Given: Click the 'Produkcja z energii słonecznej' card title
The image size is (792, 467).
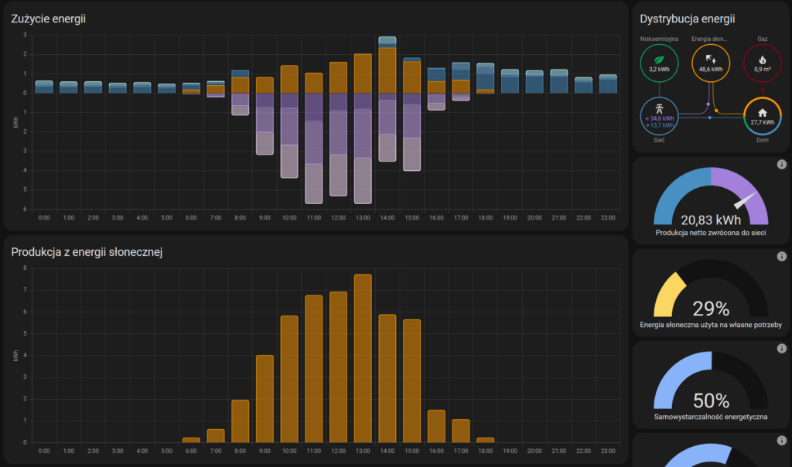Looking at the screenshot, I should coord(87,252).
